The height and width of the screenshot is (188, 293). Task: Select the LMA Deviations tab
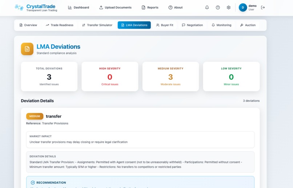coord(134,25)
